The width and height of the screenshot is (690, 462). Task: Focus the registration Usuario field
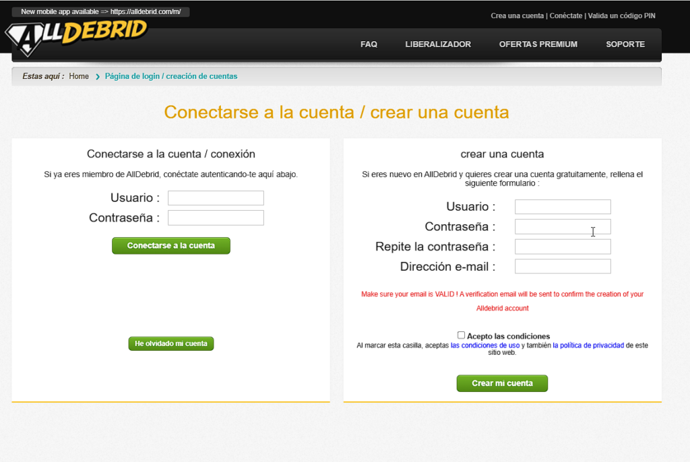563,207
